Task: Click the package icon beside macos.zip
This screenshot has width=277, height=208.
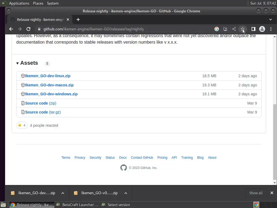Action: click(x=23, y=85)
